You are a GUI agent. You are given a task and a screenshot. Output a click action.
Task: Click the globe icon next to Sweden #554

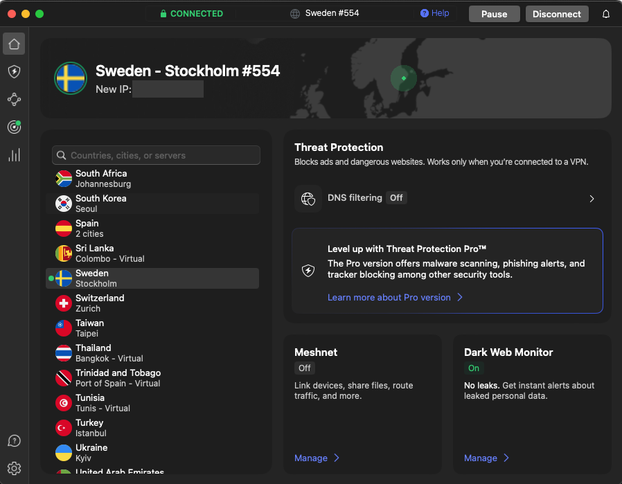[295, 13]
